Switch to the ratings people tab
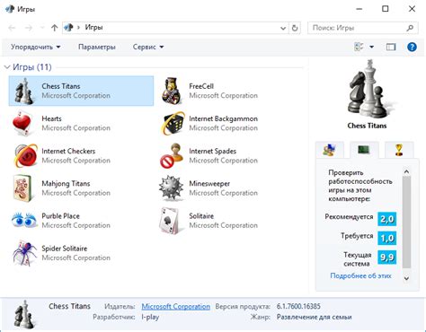This screenshot has width=426, height=332. pos(329,150)
